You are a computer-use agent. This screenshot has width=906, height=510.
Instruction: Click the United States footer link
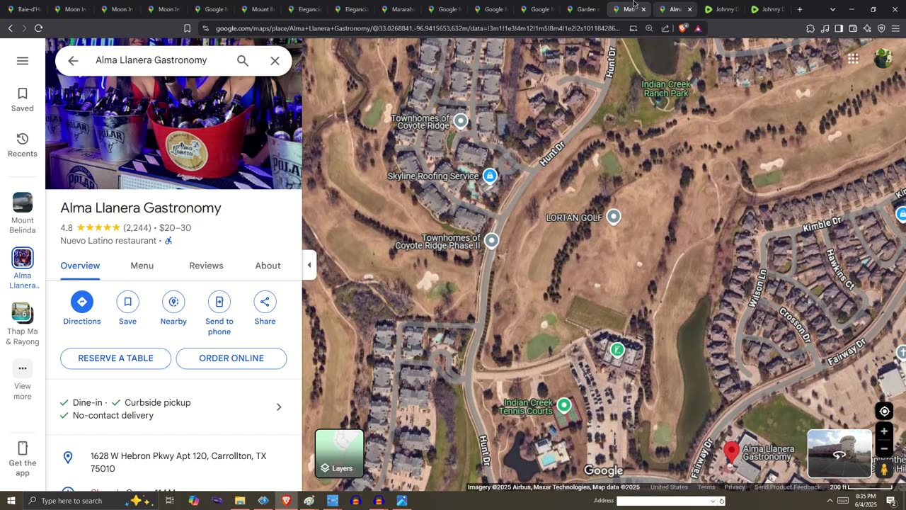pos(669,487)
